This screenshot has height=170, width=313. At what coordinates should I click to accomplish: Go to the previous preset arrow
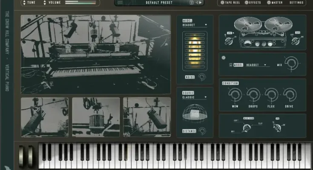tap(197, 3)
